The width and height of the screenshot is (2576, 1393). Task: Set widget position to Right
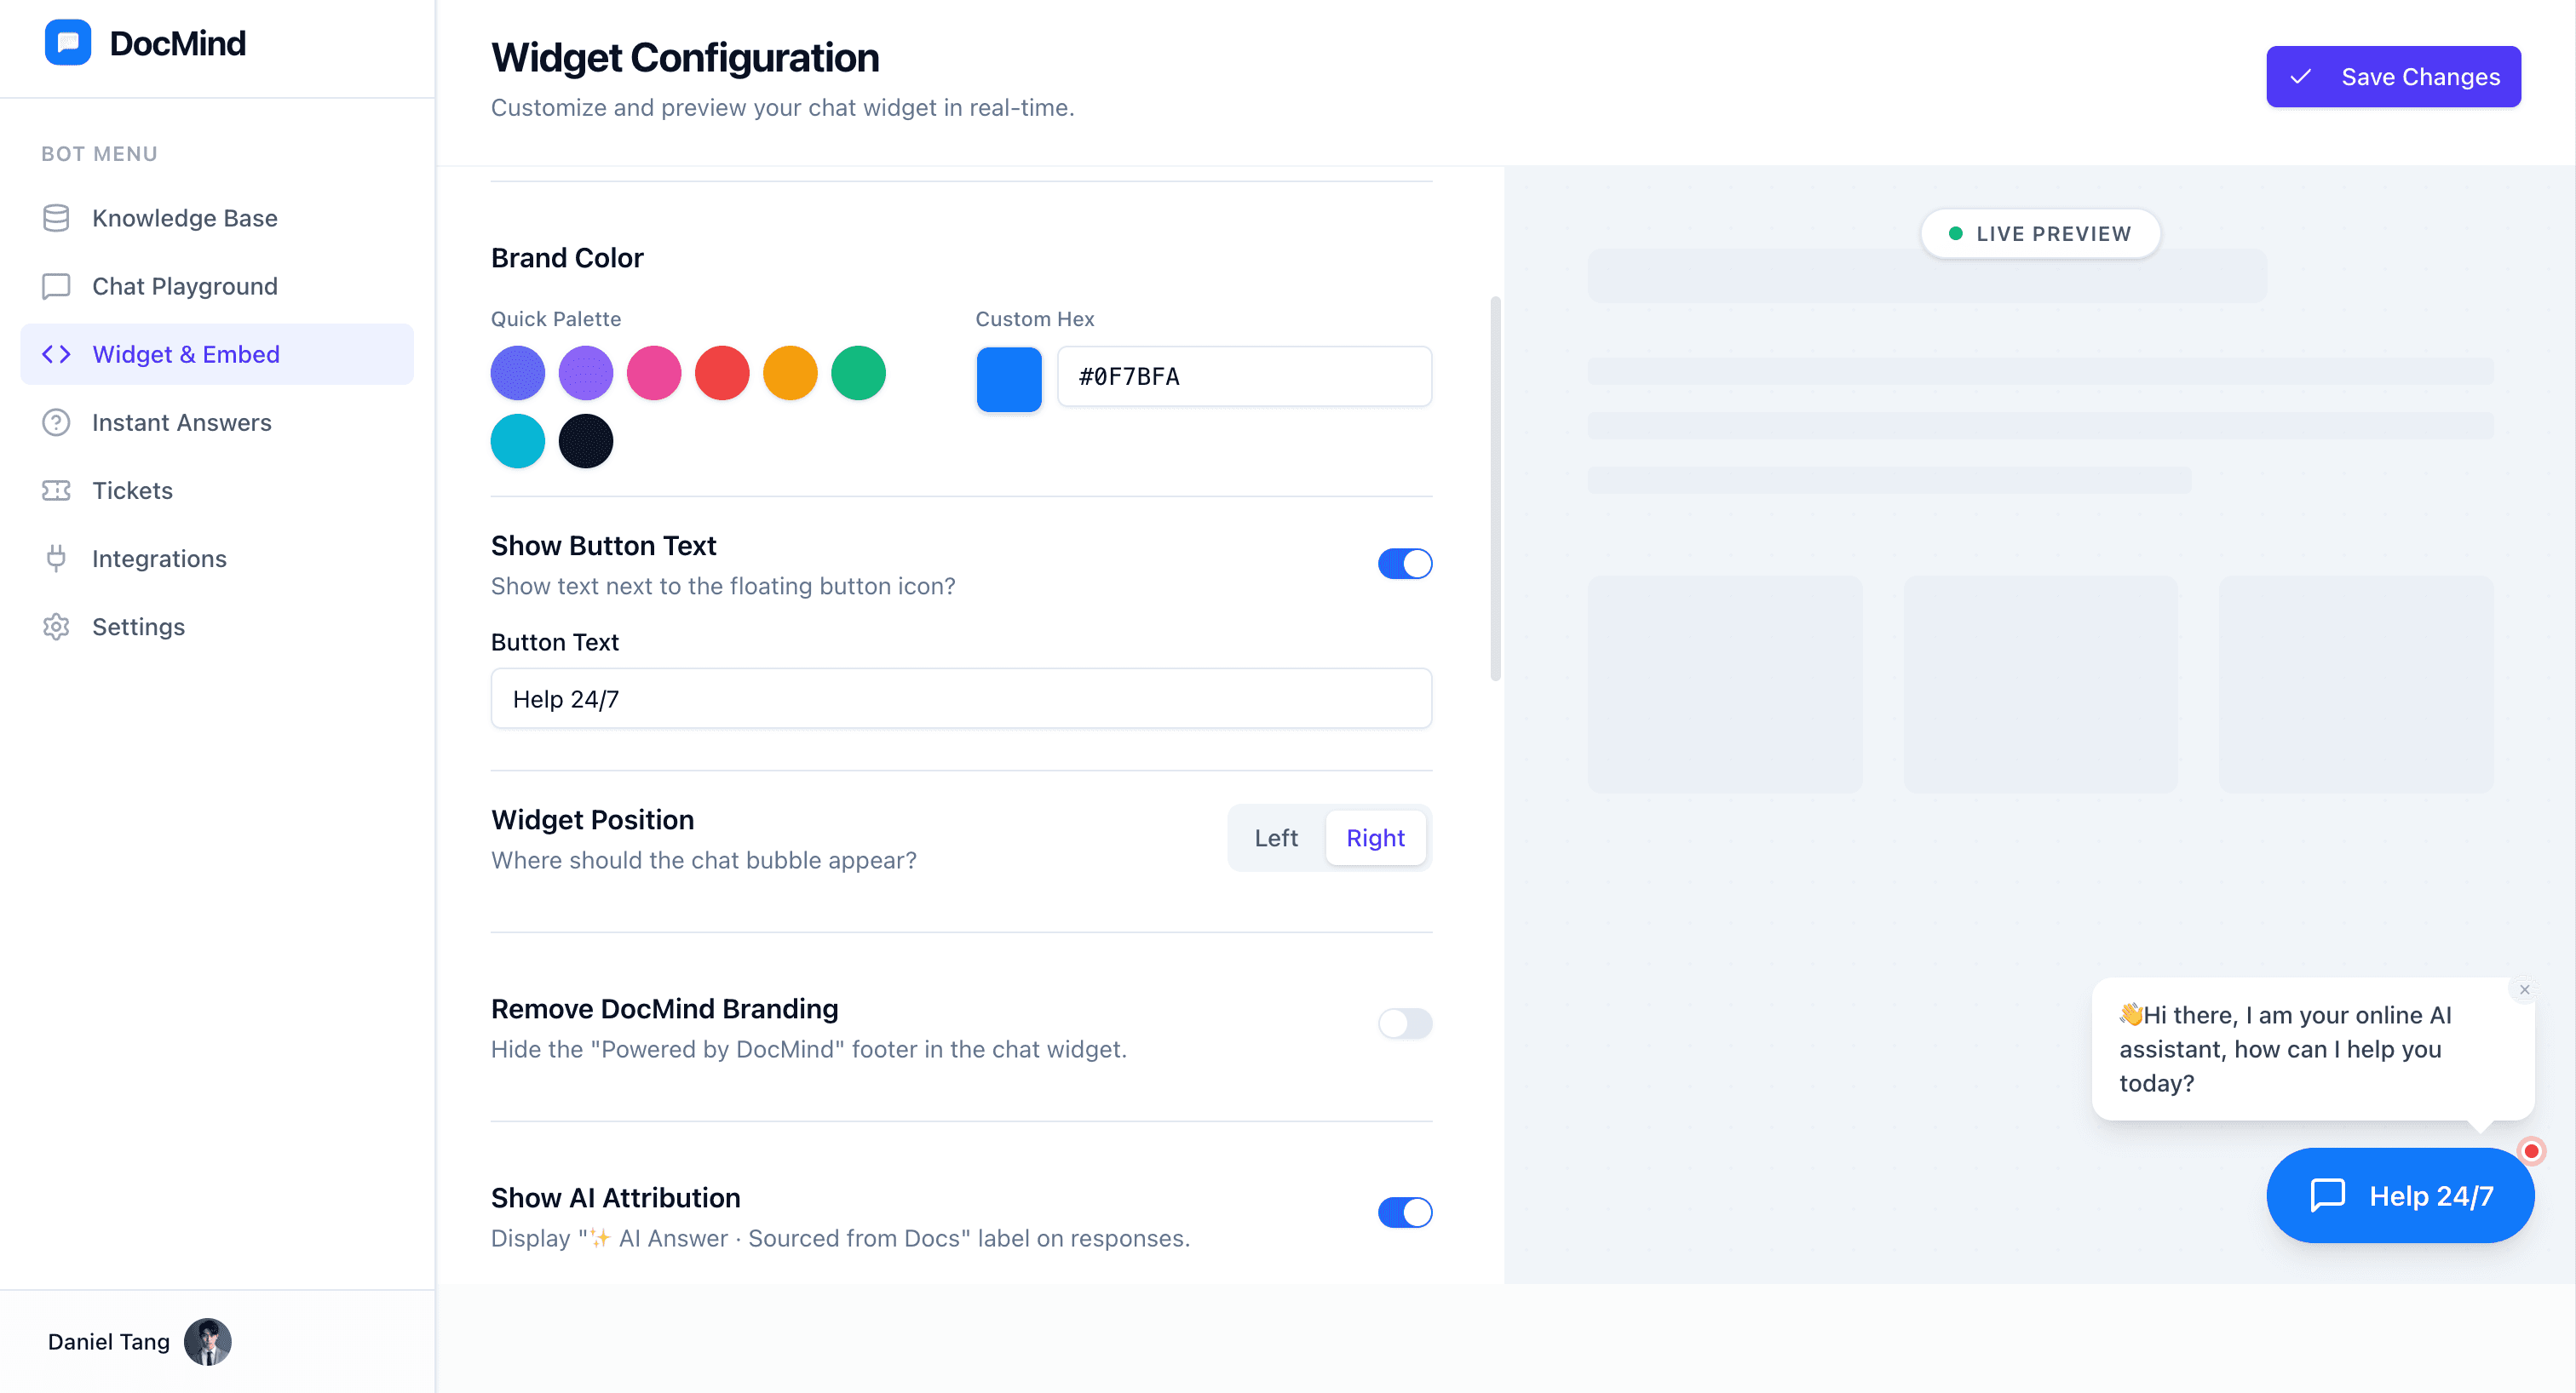(x=1374, y=837)
